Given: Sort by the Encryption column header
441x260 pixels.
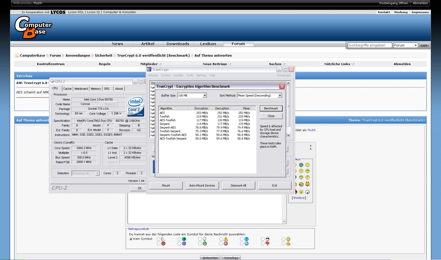Looking at the screenshot, I should (199, 108).
